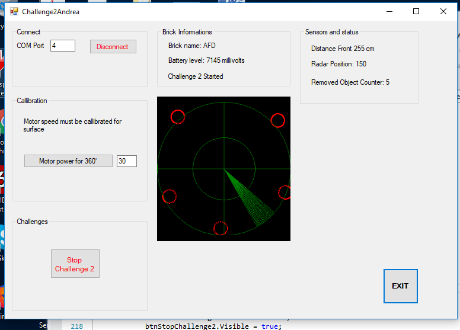Click the dotted red circle on radar's right edge

coord(285,192)
